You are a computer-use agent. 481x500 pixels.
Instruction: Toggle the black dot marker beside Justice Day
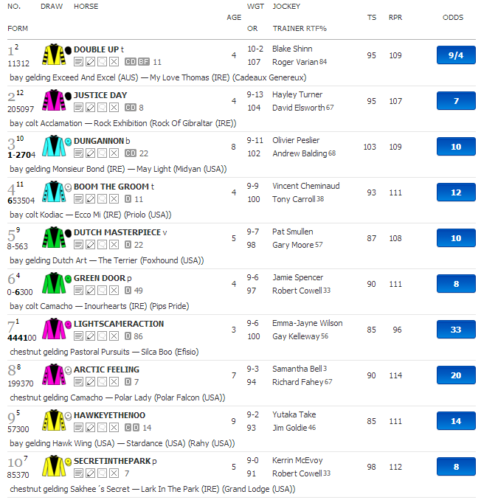coord(69,96)
